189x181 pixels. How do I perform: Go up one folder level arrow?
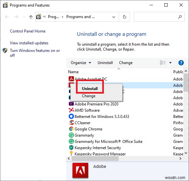(x=31, y=17)
